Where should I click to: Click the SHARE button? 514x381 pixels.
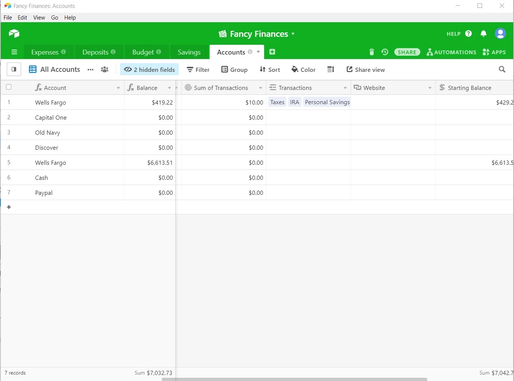pos(407,52)
